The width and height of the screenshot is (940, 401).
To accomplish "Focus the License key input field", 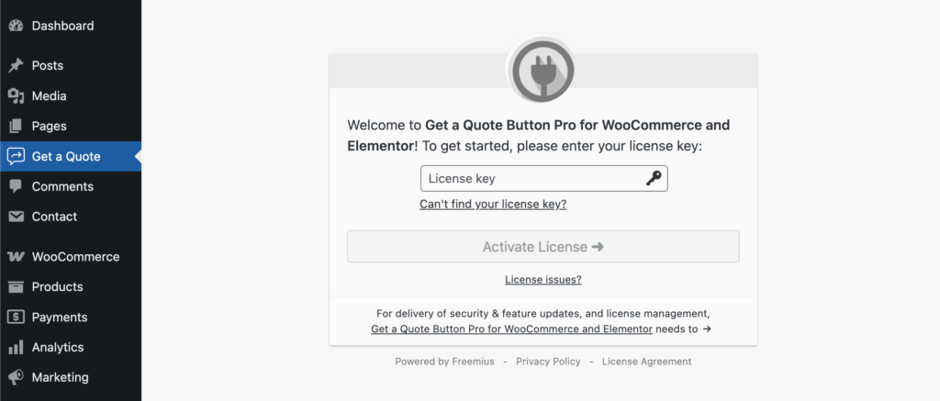I will pos(531,179).
